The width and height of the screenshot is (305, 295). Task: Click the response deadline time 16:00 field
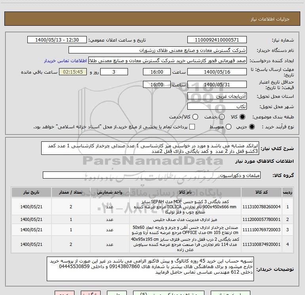(x=157, y=72)
